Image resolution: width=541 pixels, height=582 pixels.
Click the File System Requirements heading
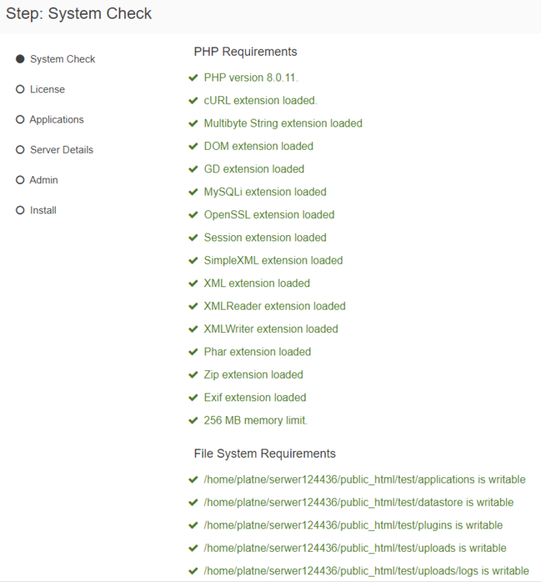(x=265, y=453)
